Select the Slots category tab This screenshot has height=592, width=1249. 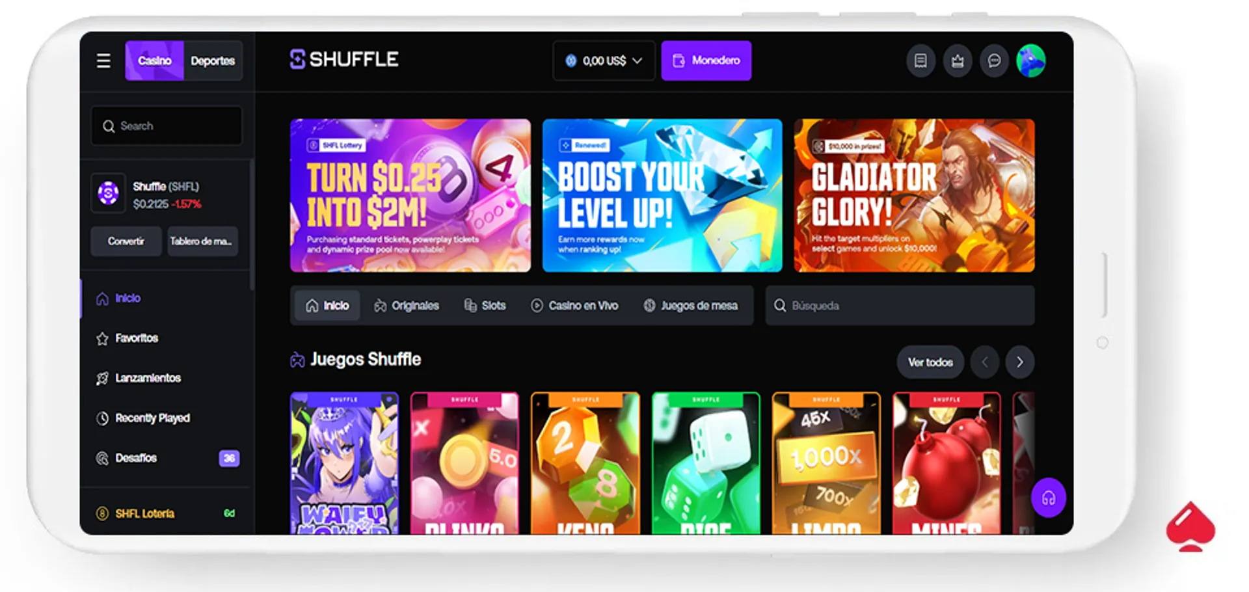[485, 306]
